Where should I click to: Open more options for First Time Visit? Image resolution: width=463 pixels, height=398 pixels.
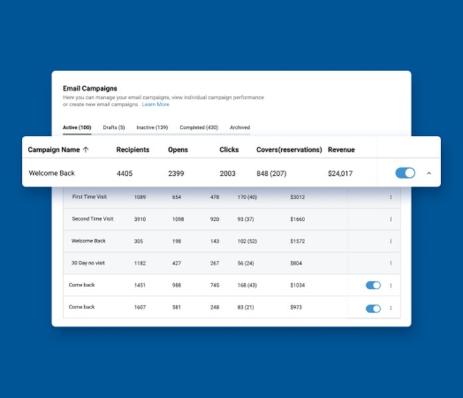click(x=391, y=197)
